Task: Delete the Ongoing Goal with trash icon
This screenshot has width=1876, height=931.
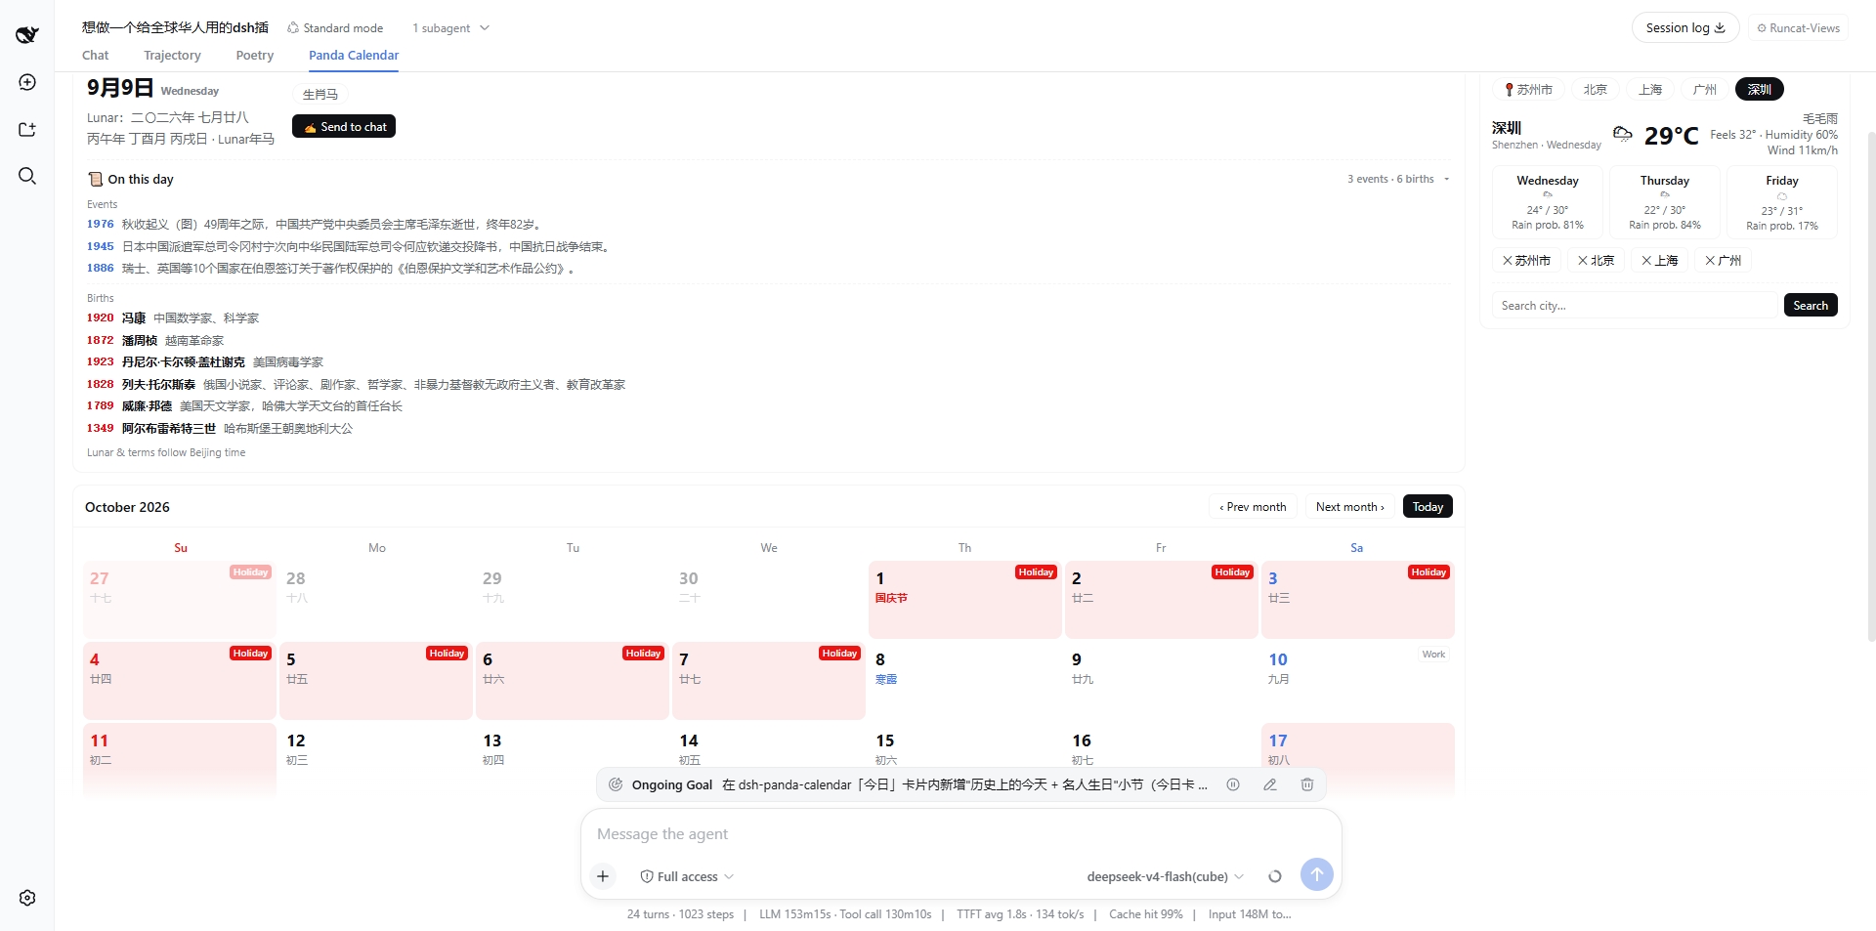Action: point(1307,784)
